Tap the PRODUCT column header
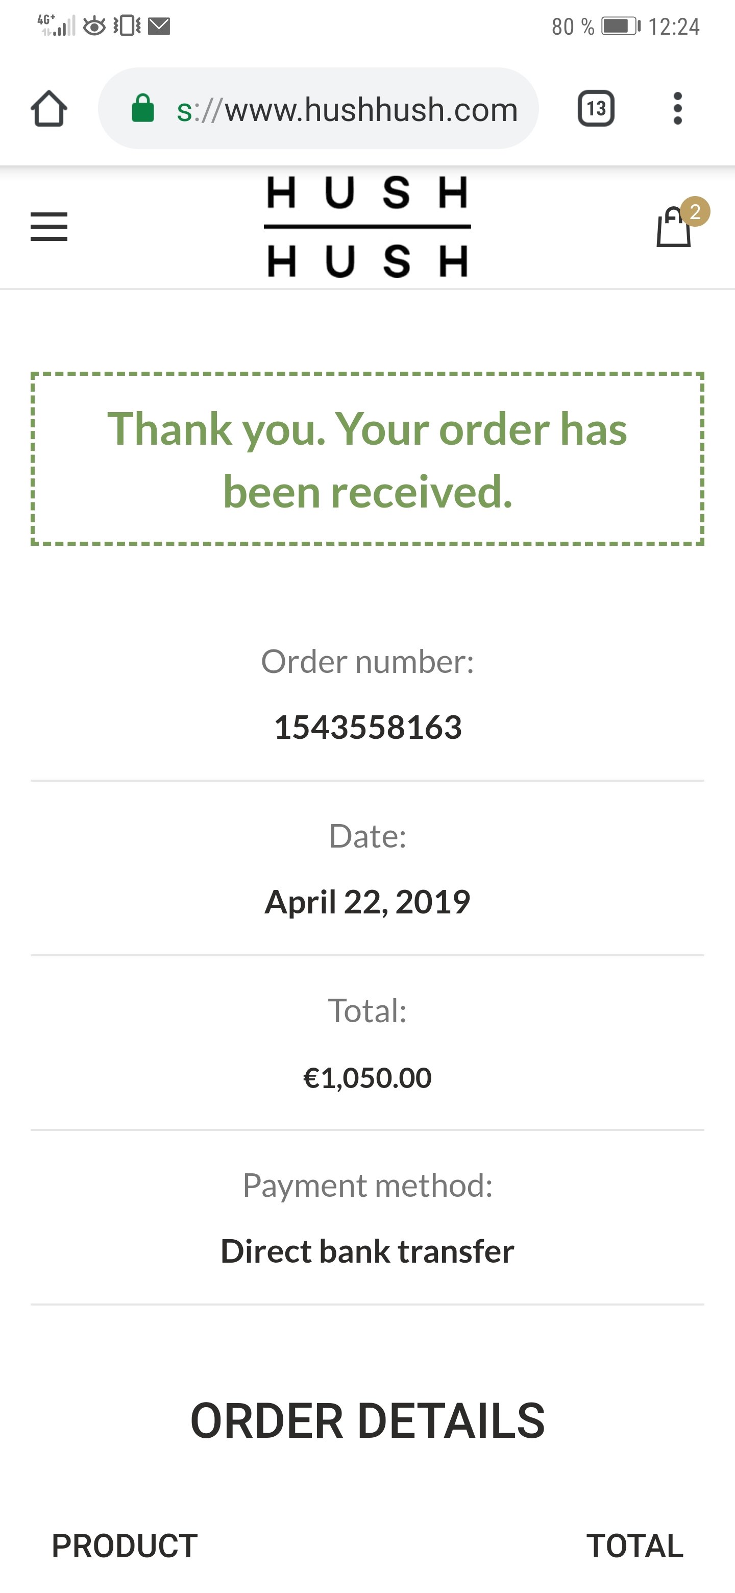The height and width of the screenshot is (1593, 735). click(124, 1546)
